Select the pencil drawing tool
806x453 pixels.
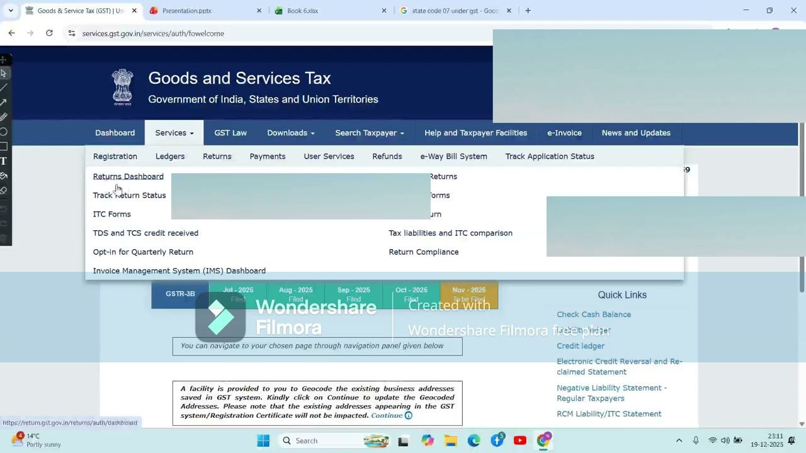(4, 116)
